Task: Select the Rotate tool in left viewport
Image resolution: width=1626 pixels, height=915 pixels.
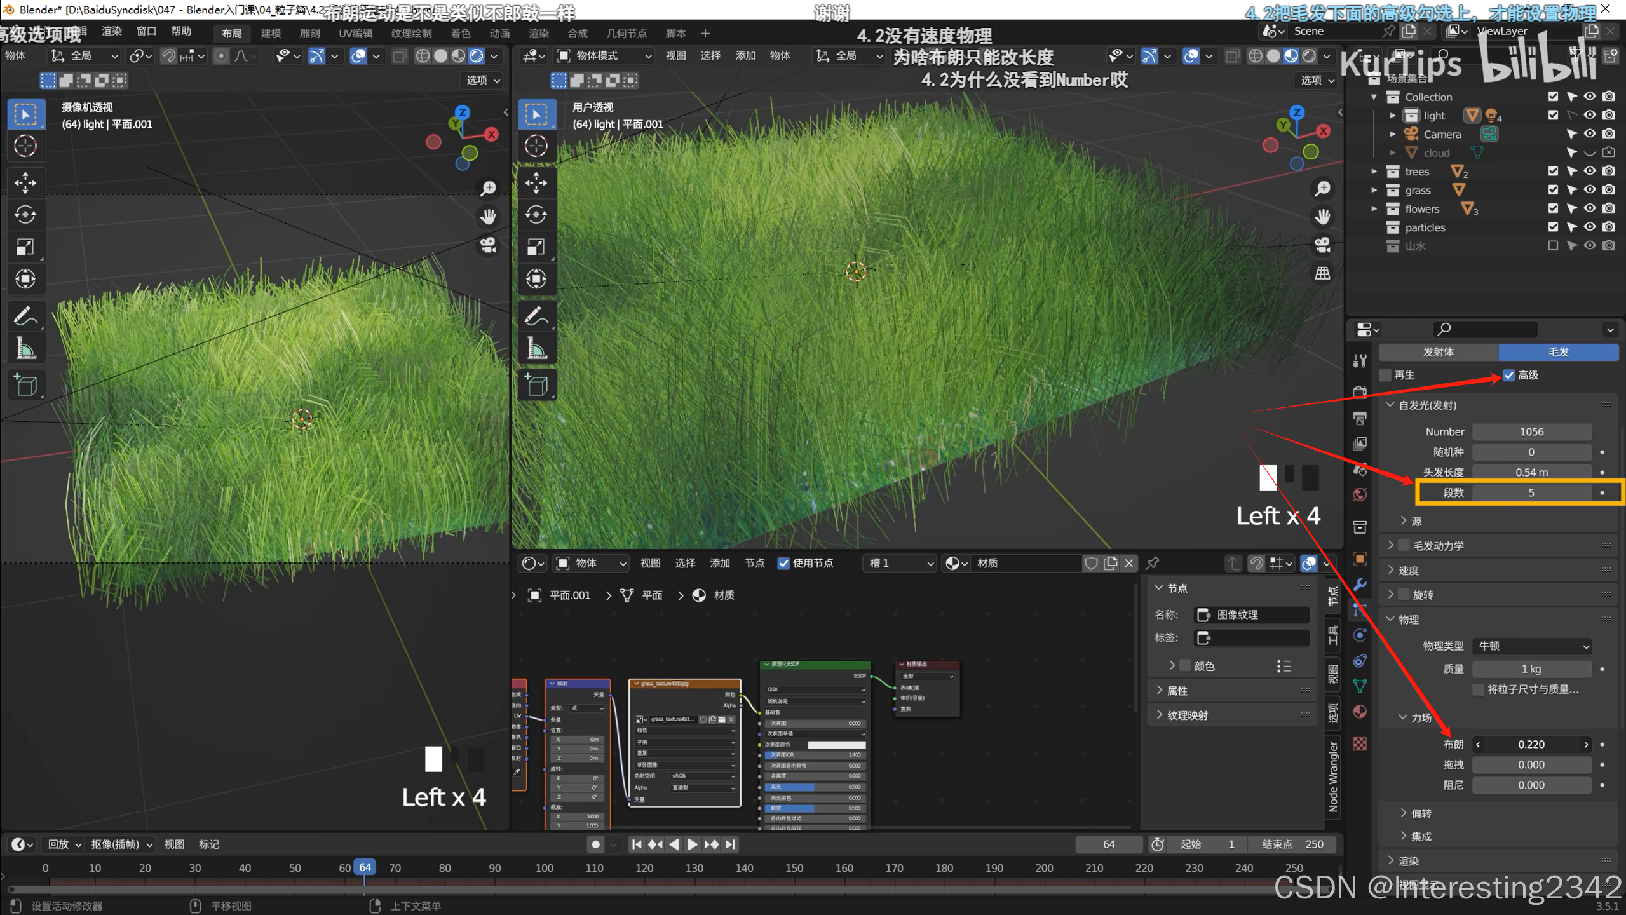Action: pos(25,215)
